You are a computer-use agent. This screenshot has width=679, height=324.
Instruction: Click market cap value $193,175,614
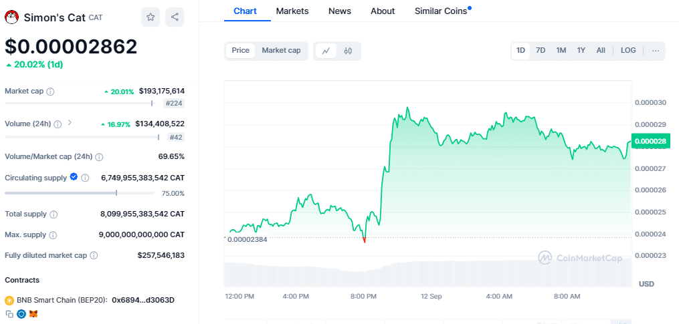click(x=161, y=92)
